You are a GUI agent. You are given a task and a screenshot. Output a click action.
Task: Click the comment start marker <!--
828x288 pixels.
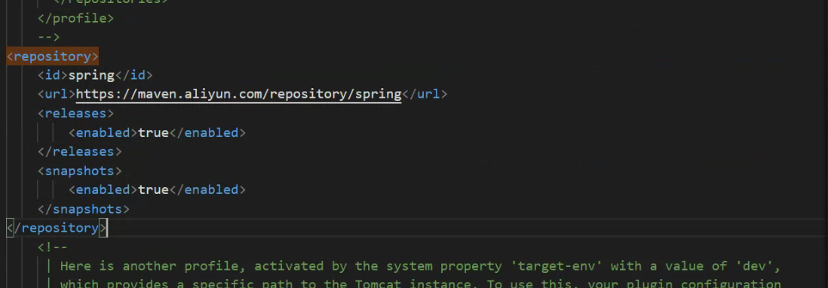[x=52, y=247]
